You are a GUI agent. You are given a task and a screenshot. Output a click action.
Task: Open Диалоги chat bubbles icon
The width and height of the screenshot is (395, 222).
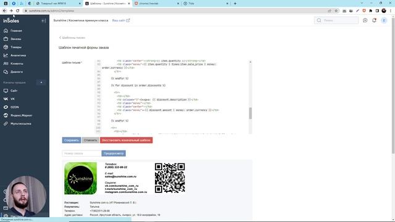click(x=6, y=72)
